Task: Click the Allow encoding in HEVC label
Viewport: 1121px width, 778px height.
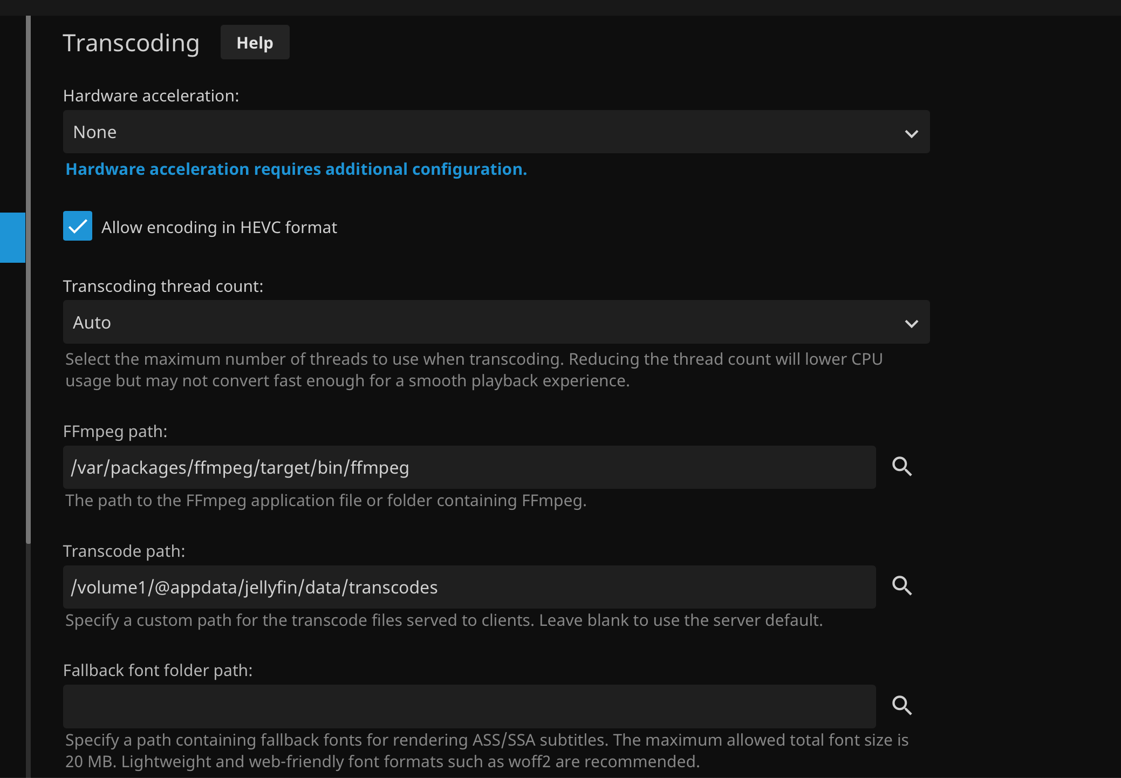Action: coord(219,228)
